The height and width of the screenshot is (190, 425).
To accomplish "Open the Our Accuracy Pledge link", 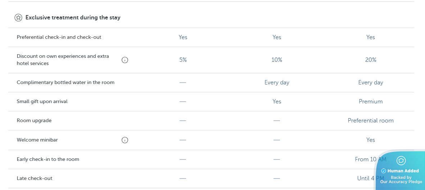I will click(x=401, y=182).
